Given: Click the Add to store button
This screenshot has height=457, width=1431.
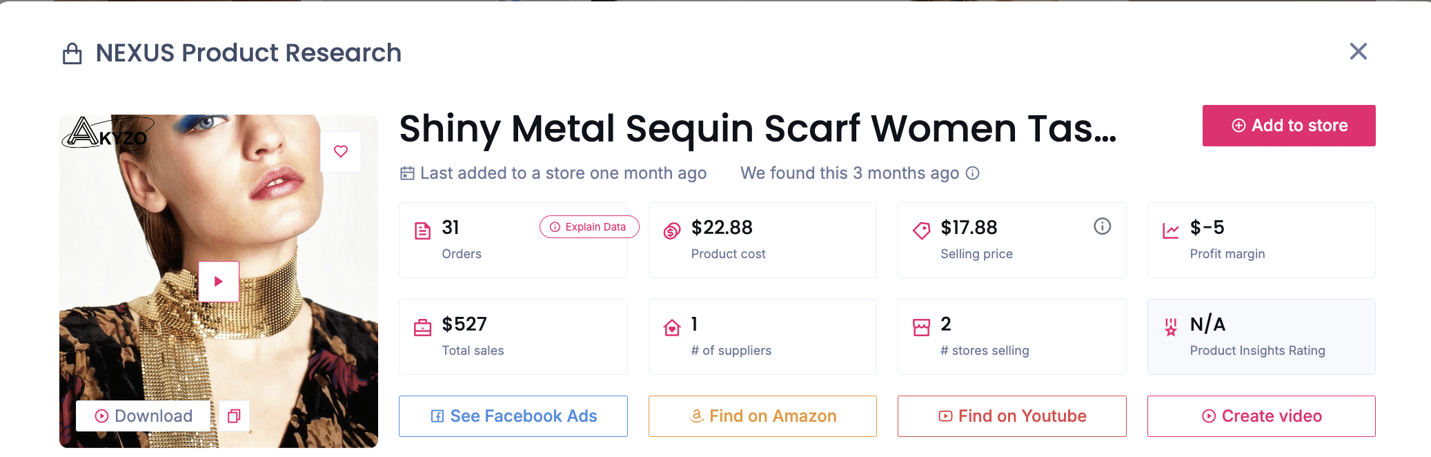Looking at the screenshot, I should (1288, 126).
